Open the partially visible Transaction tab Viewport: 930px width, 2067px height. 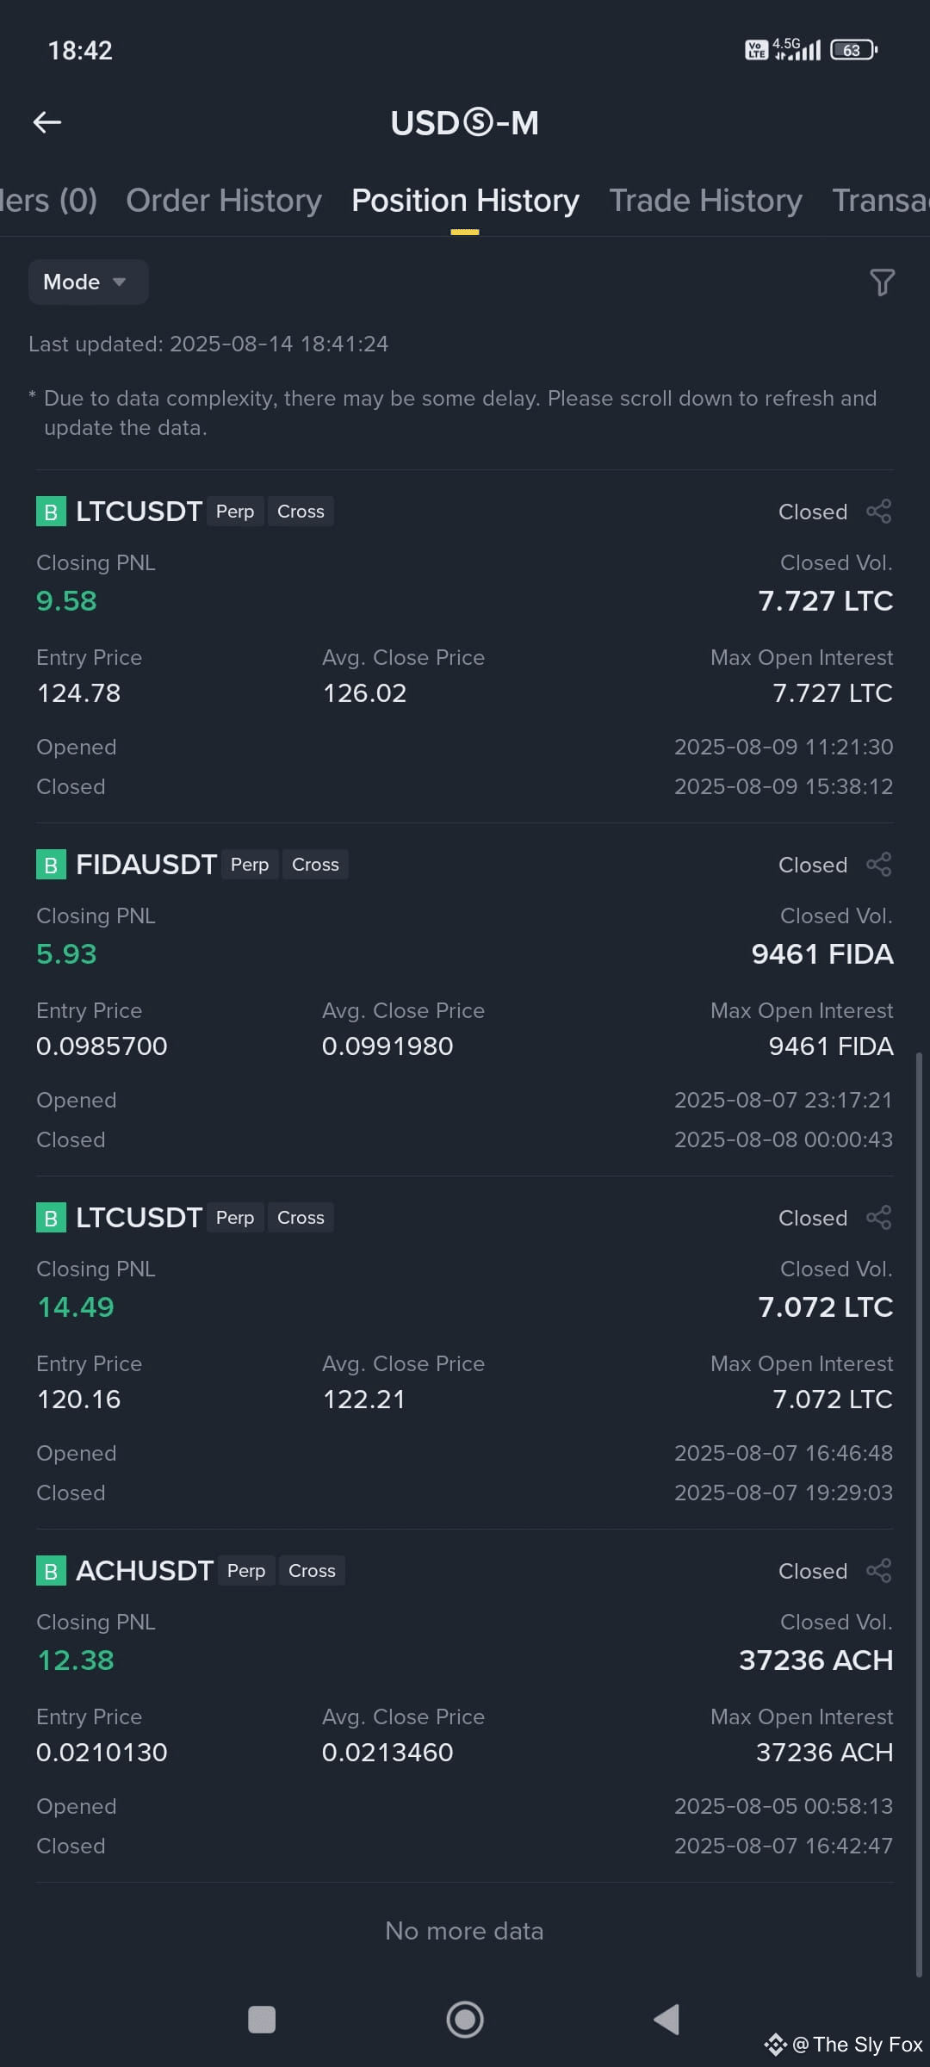pos(881,201)
